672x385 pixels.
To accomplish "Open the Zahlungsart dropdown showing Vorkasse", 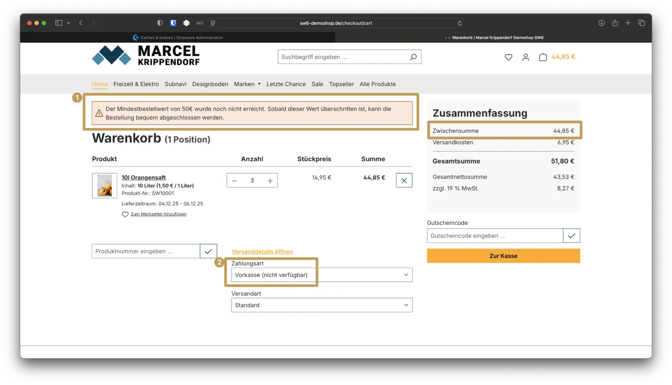I will [x=322, y=274].
